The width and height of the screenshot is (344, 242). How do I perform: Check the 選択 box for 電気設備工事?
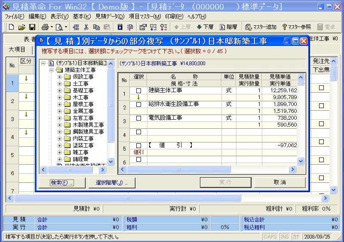click(138, 118)
